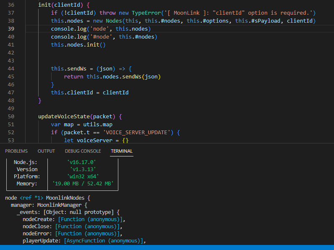This screenshot has height=250, width=334.
Task: Click closing brace of init on line 48
Action: (x=39, y=101)
